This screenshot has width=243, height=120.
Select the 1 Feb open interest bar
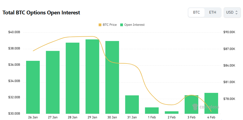click(152, 110)
